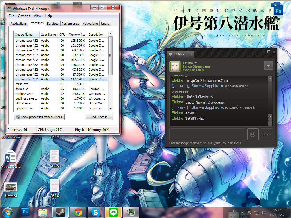
Task: Click scroll down arrow in Steam chat
Action: [x=270, y=123]
